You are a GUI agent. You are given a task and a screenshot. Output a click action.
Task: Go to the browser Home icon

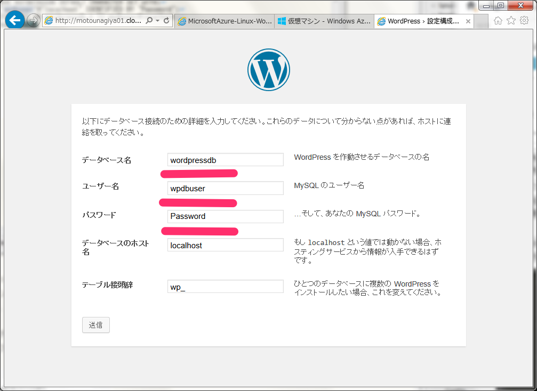click(x=498, y=21)
